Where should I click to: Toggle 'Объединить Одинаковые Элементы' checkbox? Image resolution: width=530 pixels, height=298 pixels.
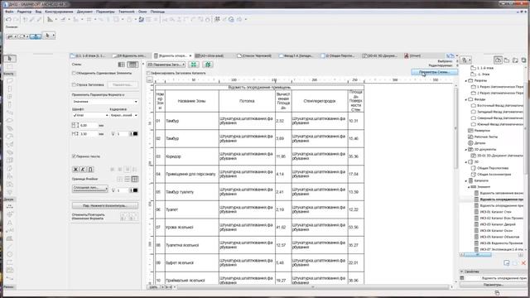[x=74, y=73]
